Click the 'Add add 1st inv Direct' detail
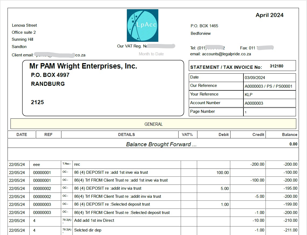 [x=94, y=220]
